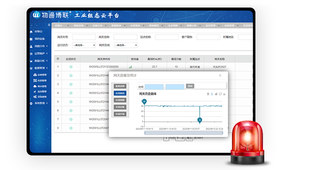Select the 在线曲线 tab in the dialog
Screen dimensions: 332x170
120,93
